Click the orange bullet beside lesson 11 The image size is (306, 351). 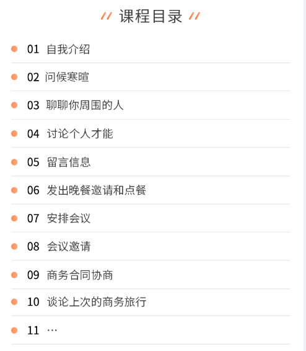[x=14, y=330]
